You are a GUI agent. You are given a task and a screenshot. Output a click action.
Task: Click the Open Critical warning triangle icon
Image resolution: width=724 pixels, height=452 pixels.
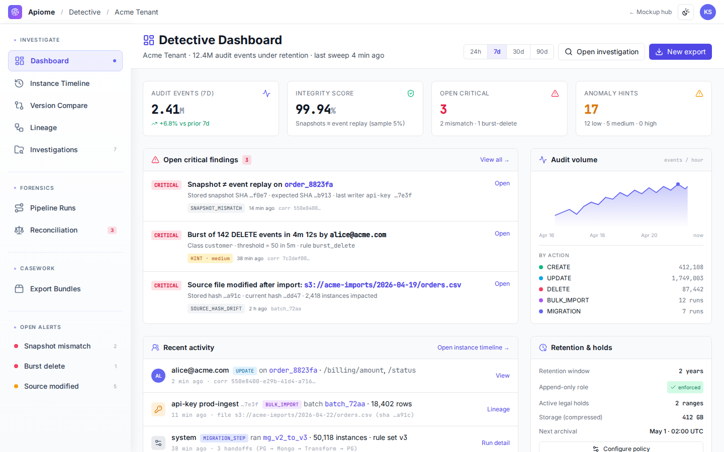[555, 93]
